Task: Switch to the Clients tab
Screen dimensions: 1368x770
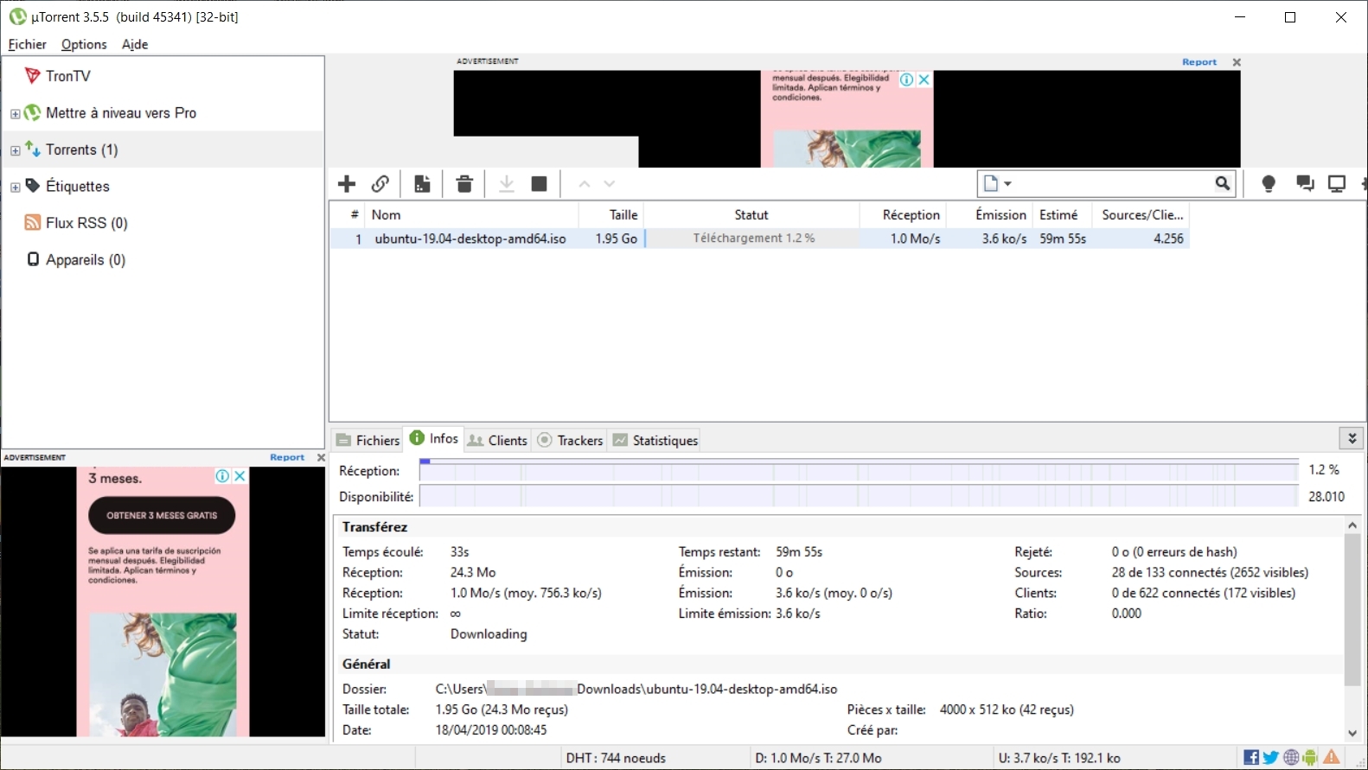Action: click(497, 441)
